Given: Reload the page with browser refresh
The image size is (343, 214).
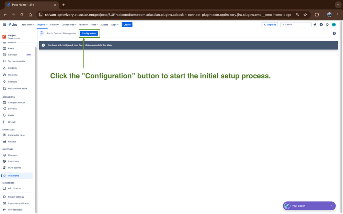Looking at the screenshot, I should [22, 15].
